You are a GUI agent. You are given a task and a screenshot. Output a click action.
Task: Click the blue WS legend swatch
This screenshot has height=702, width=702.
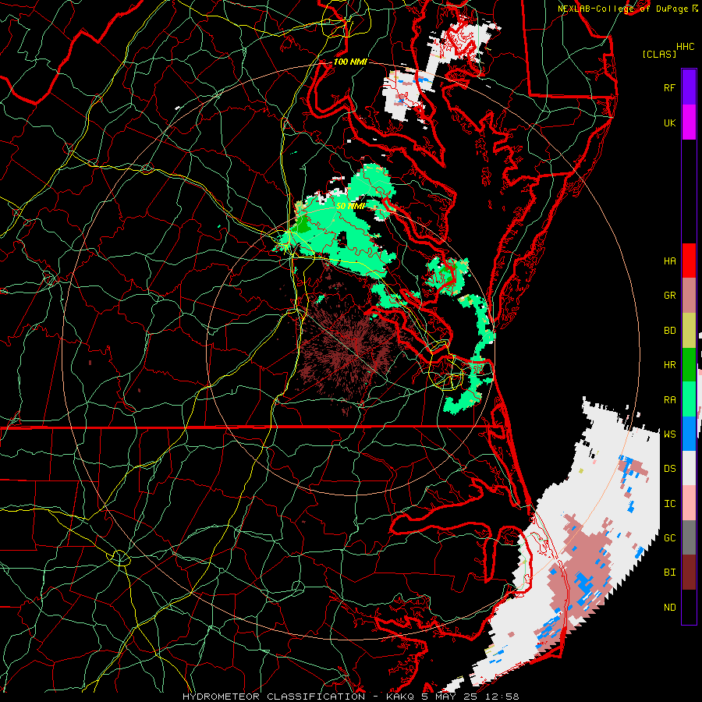pyautogui.click(x=689, y=434)
